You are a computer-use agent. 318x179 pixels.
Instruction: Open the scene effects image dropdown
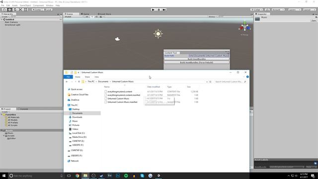101,16
